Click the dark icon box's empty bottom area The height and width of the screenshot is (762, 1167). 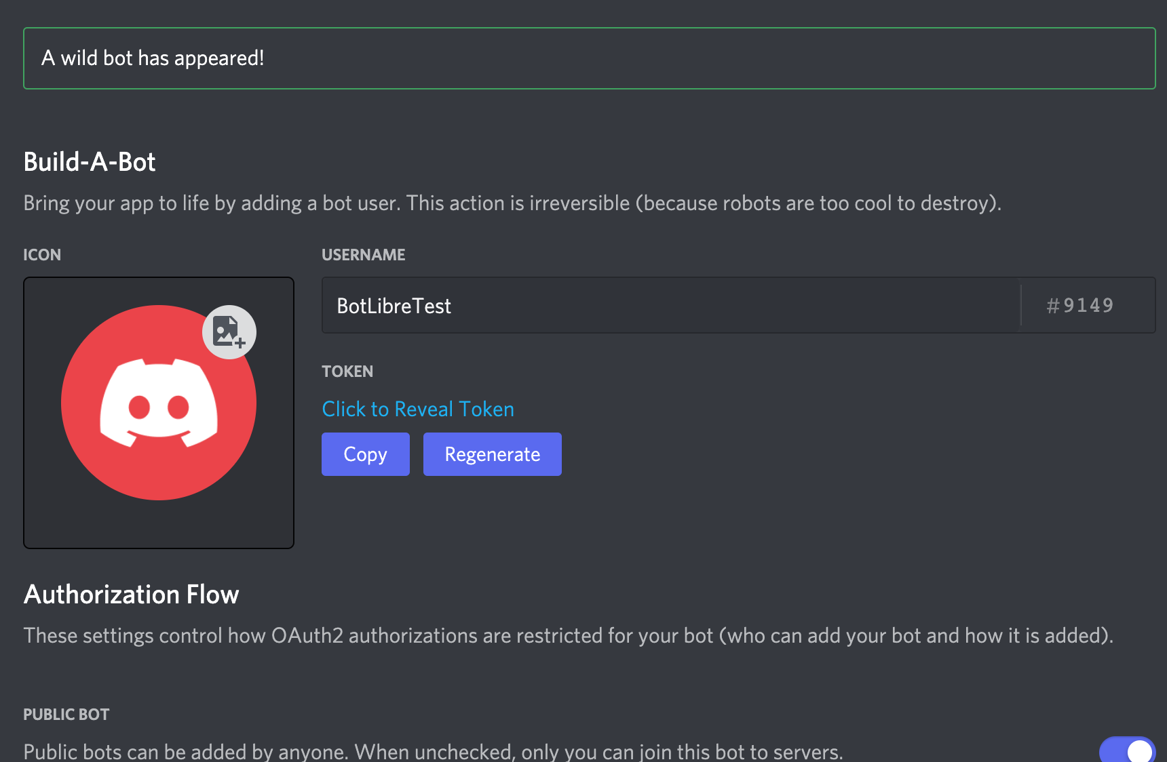tap(158, 525)
